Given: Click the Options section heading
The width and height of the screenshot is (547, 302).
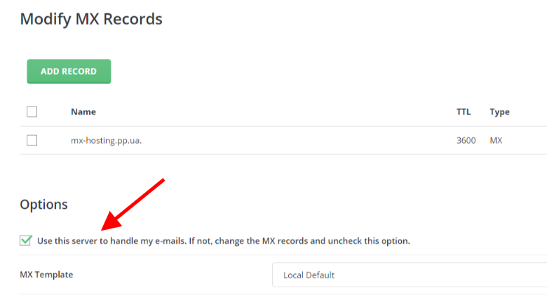Looking at the screenshot, I should (43, 205).
